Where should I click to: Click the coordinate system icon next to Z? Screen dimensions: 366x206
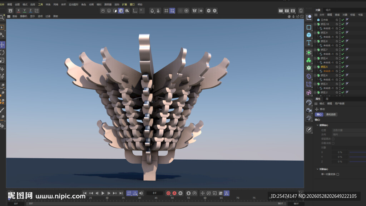coord(37,11)
